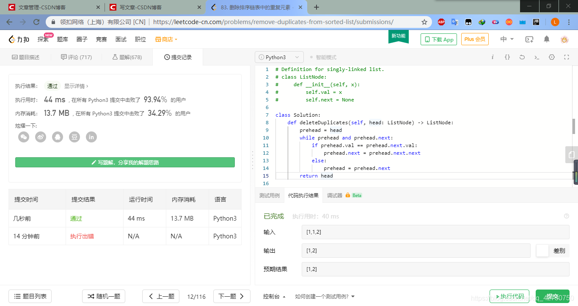
Task: Open editor info icon
Action: 493,57
